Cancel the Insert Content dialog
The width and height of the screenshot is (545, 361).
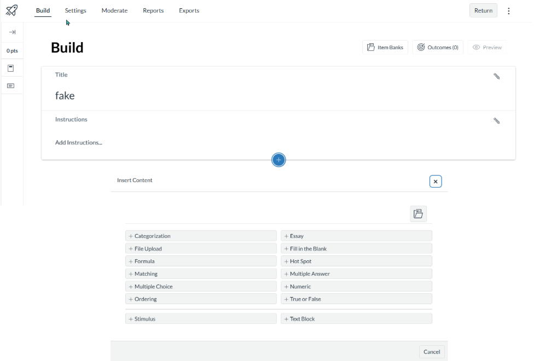tap(431, 352)
